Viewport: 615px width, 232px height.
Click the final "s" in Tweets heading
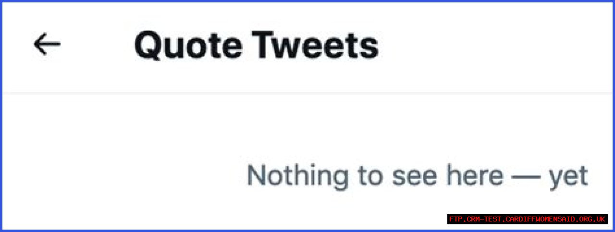pyautogui.click(x=369, y=48)
